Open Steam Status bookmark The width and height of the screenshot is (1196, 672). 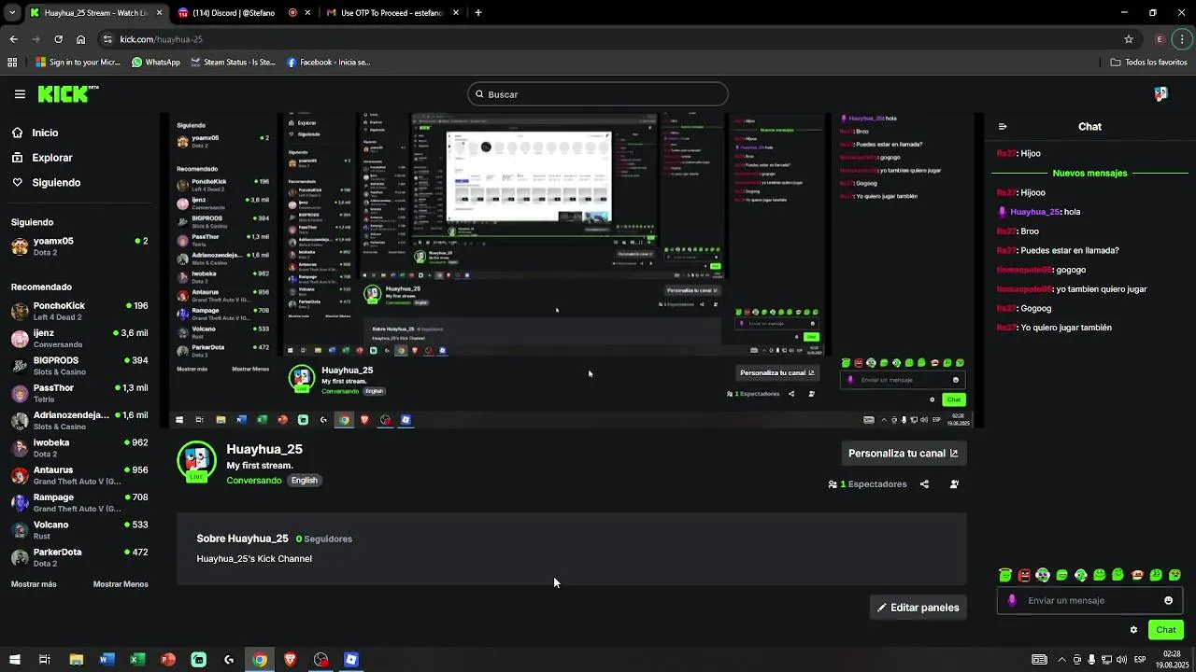click(233, 63)
